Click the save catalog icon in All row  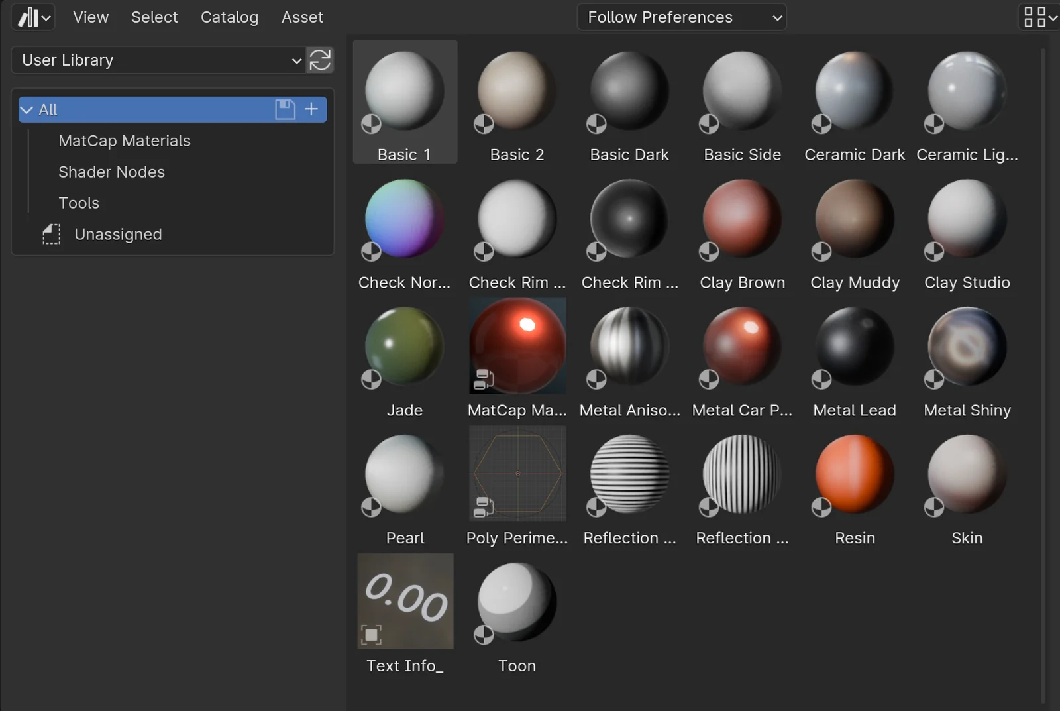[285, 109]
